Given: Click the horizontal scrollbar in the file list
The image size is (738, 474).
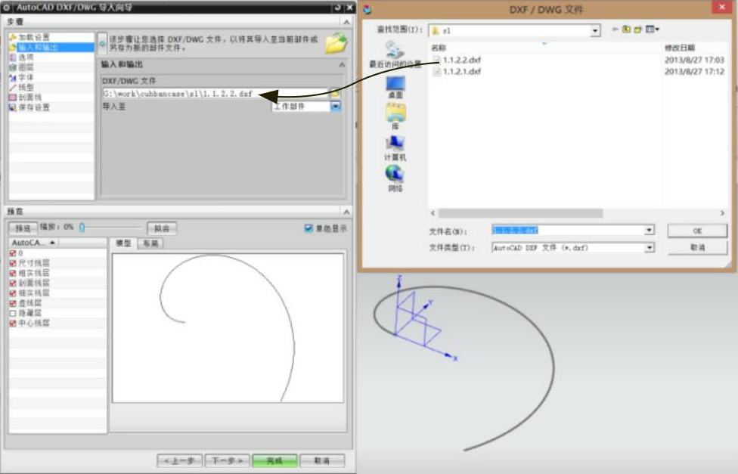Looking at the screenshot, I should (520, 213).
